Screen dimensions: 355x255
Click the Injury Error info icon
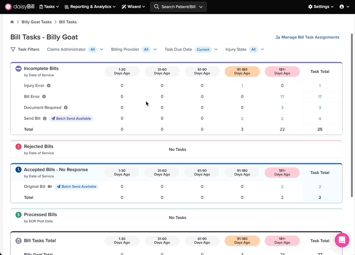[49, 86]
